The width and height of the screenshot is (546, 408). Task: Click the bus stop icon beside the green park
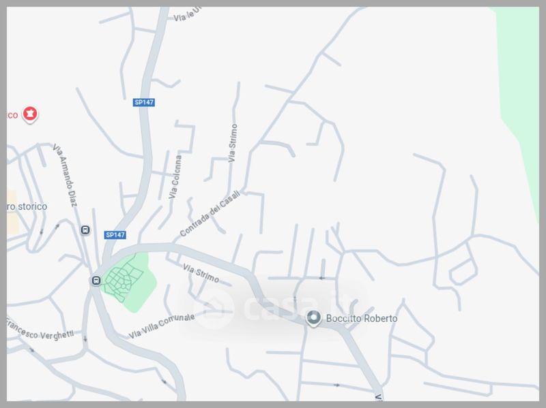click(96, 281)
